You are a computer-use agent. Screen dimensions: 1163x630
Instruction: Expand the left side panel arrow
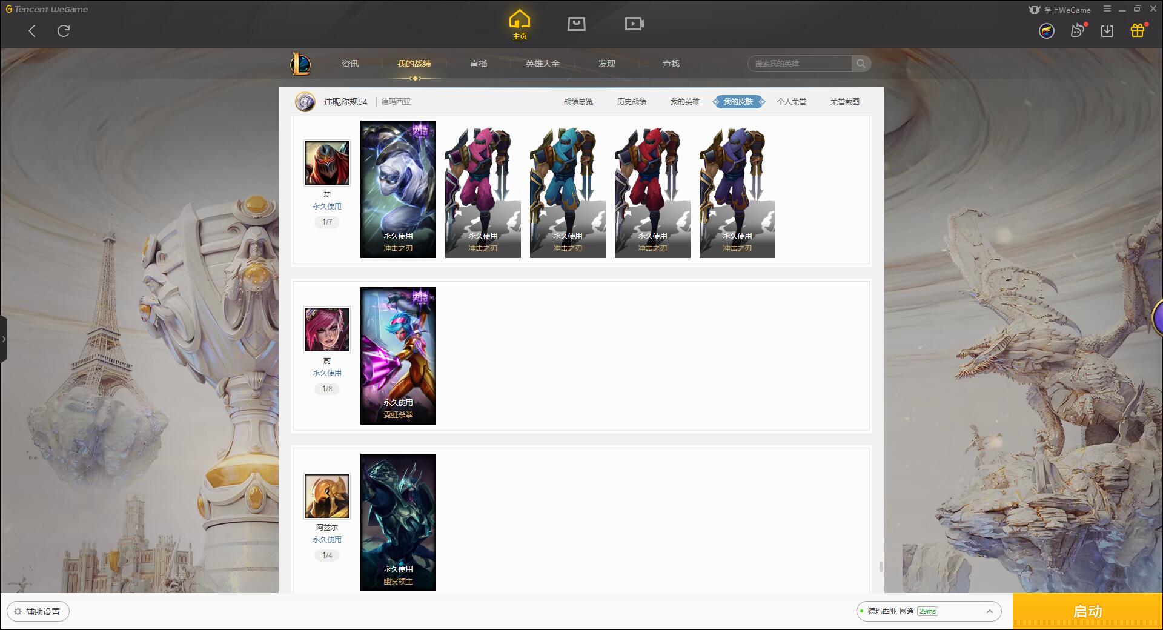click(4, 339)
